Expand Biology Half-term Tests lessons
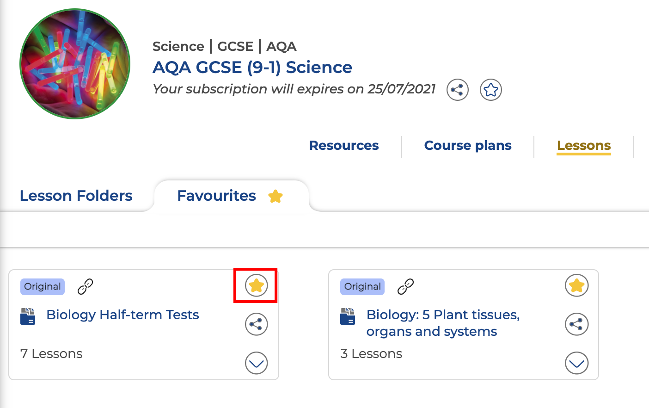The height and width of the screenshot is (408, 649). click(256, 363)
